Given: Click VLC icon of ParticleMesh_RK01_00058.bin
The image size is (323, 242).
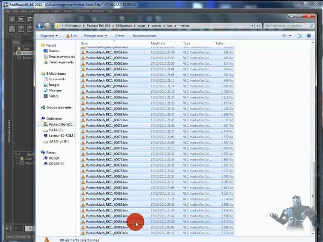Looking at the screenshot, I should (x=83, y=52).
